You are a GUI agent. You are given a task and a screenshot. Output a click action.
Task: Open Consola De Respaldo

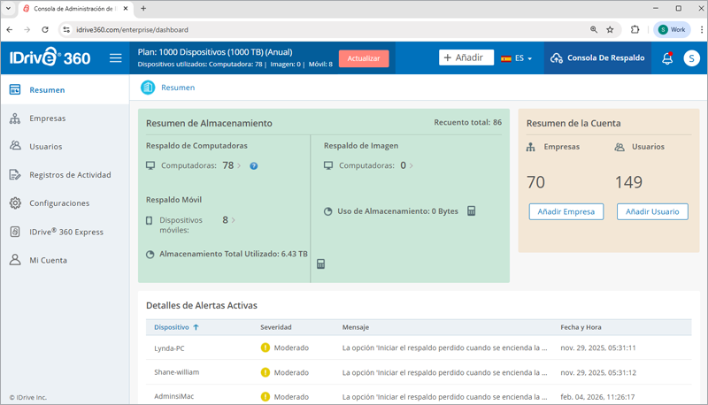click(x=597, y=58)
